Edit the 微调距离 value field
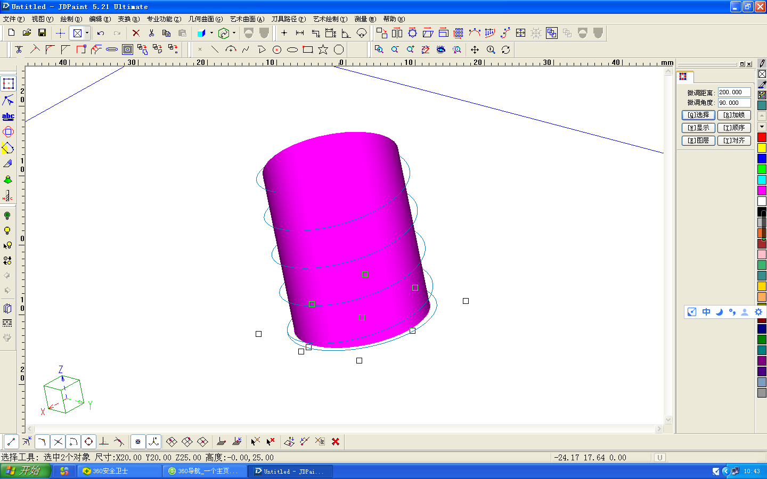The image size is (767, 479). click(734, 92)
